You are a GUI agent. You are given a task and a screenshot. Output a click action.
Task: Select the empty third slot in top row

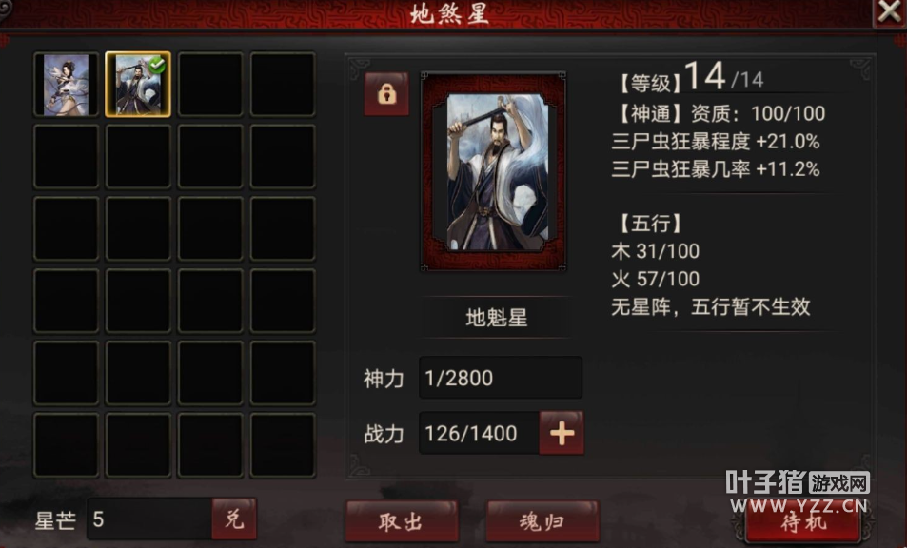tap(210, 85)
